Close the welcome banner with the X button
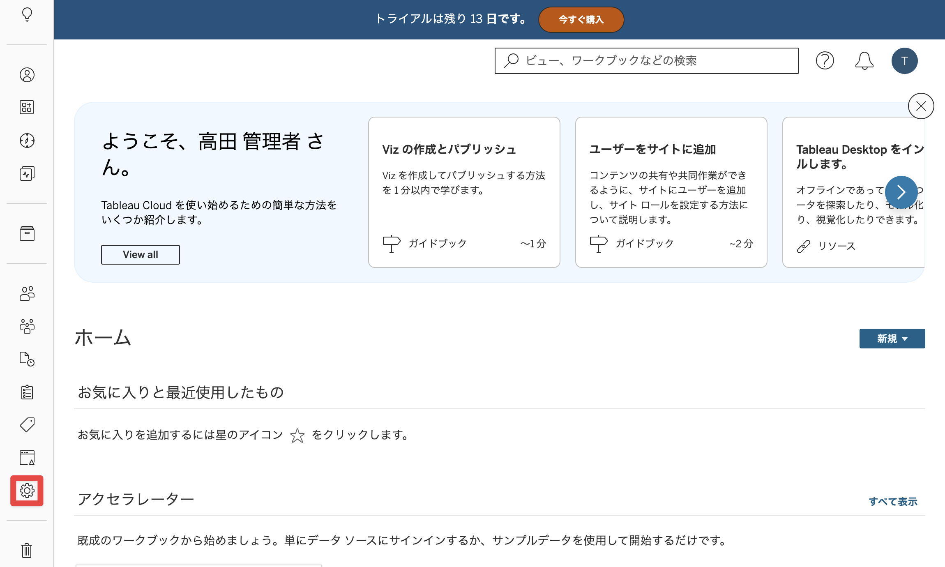 (921, 106)
